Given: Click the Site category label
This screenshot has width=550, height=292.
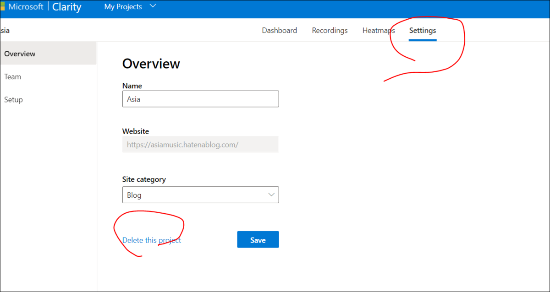Looking at the screenshot, I should pos(144,179).
